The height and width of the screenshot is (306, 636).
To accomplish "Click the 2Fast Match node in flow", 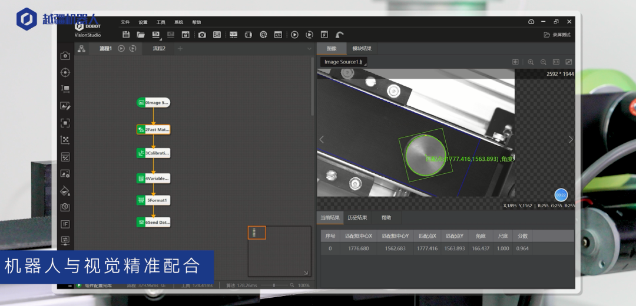I will (153, 129).
